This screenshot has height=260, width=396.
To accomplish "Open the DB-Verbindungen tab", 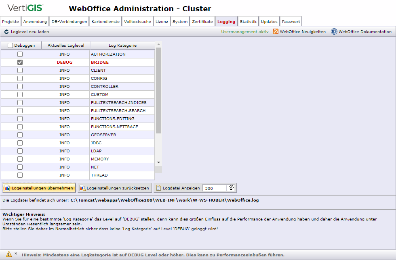I will pos(69,21).
